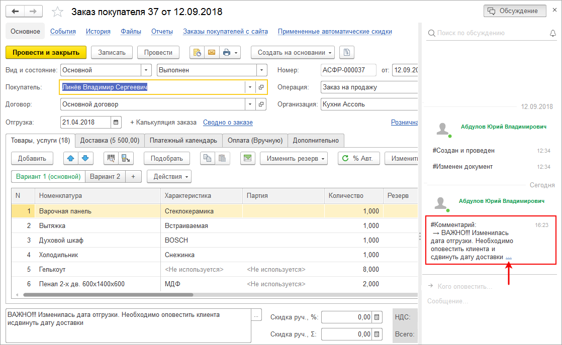This screenshot has height=345, width=562.
Task: Open the Платежный календарь tab
Action: pyautogui.click(x=183, y=140)
